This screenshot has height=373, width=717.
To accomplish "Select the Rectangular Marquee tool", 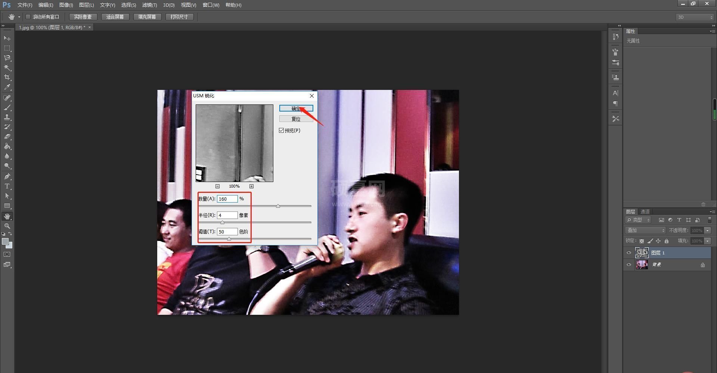I will point(7,48).
